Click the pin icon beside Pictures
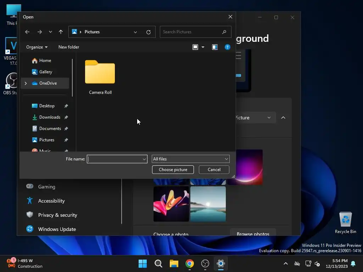Screen dimensions: 363x272 (66, 140)
